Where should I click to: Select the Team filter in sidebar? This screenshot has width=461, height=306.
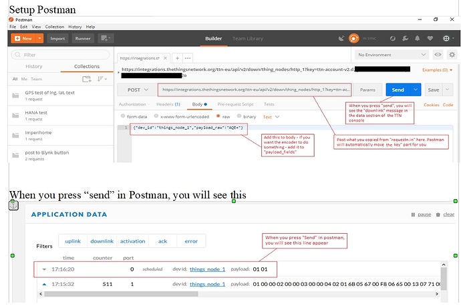coord(37,79)
